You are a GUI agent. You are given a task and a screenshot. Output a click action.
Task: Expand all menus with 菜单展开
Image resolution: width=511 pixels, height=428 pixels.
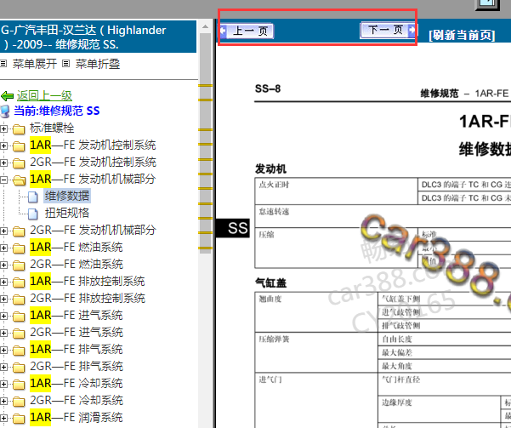pos(35,64)
